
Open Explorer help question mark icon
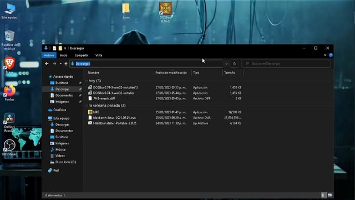(x=331, y=55)
